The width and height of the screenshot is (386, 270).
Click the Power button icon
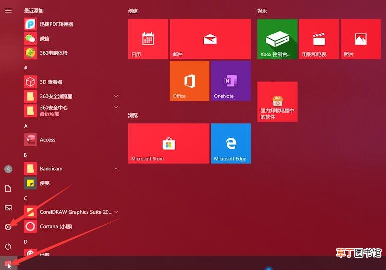pos(8,246)
